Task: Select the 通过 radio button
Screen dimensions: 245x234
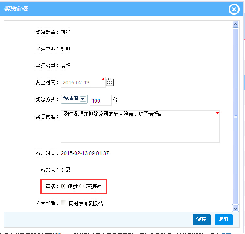Action: pos(63,186)
